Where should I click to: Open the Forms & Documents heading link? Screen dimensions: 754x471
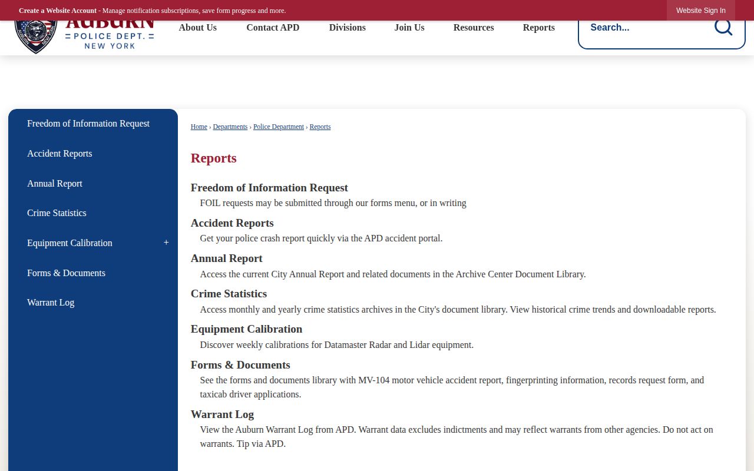240,365
